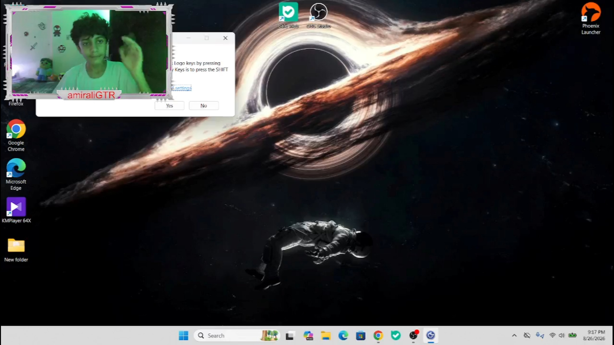This screenshot has width=614, height=345.
Task: Open the battery status tray icon
Action: coord(572,335)
